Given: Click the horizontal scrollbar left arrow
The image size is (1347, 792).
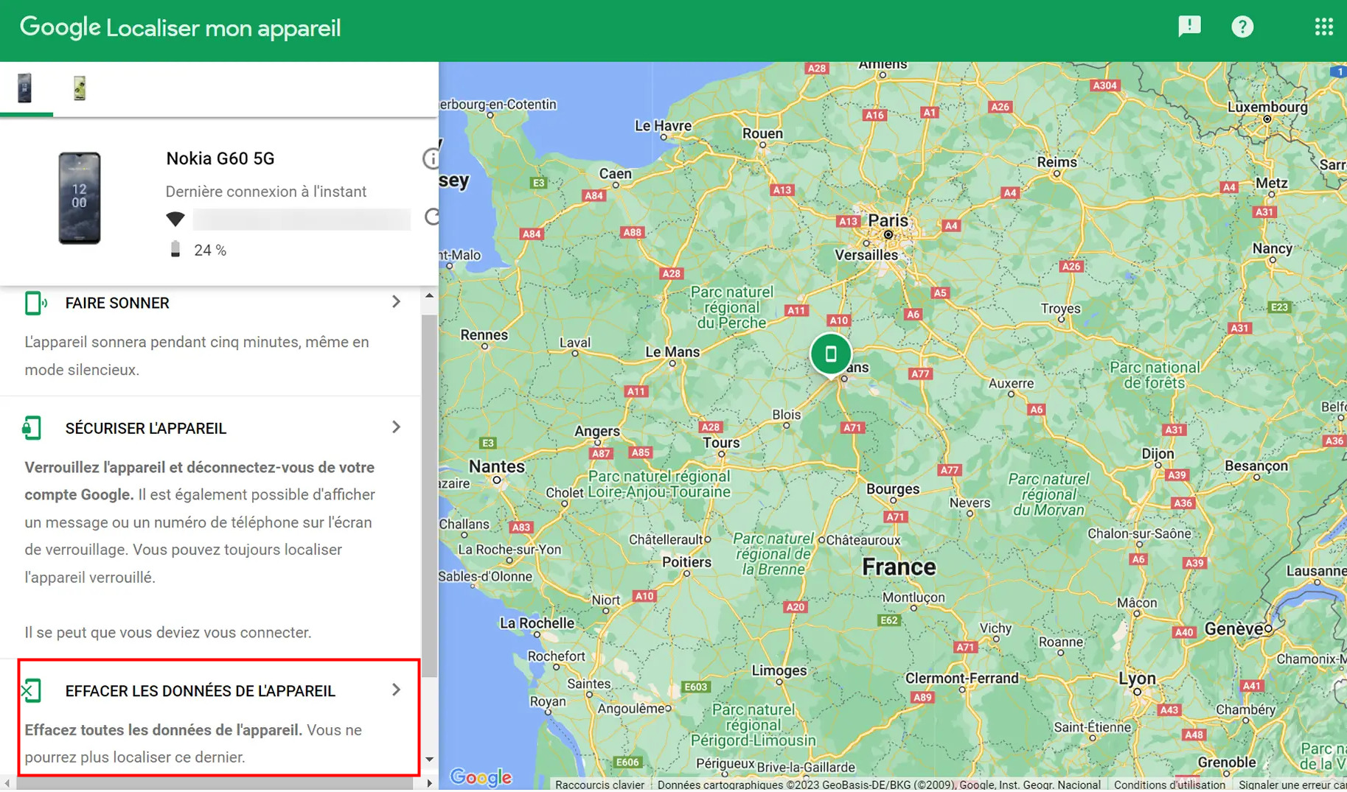Looking at the screenshot, I should pyautogui.click(x=7, y=783).
